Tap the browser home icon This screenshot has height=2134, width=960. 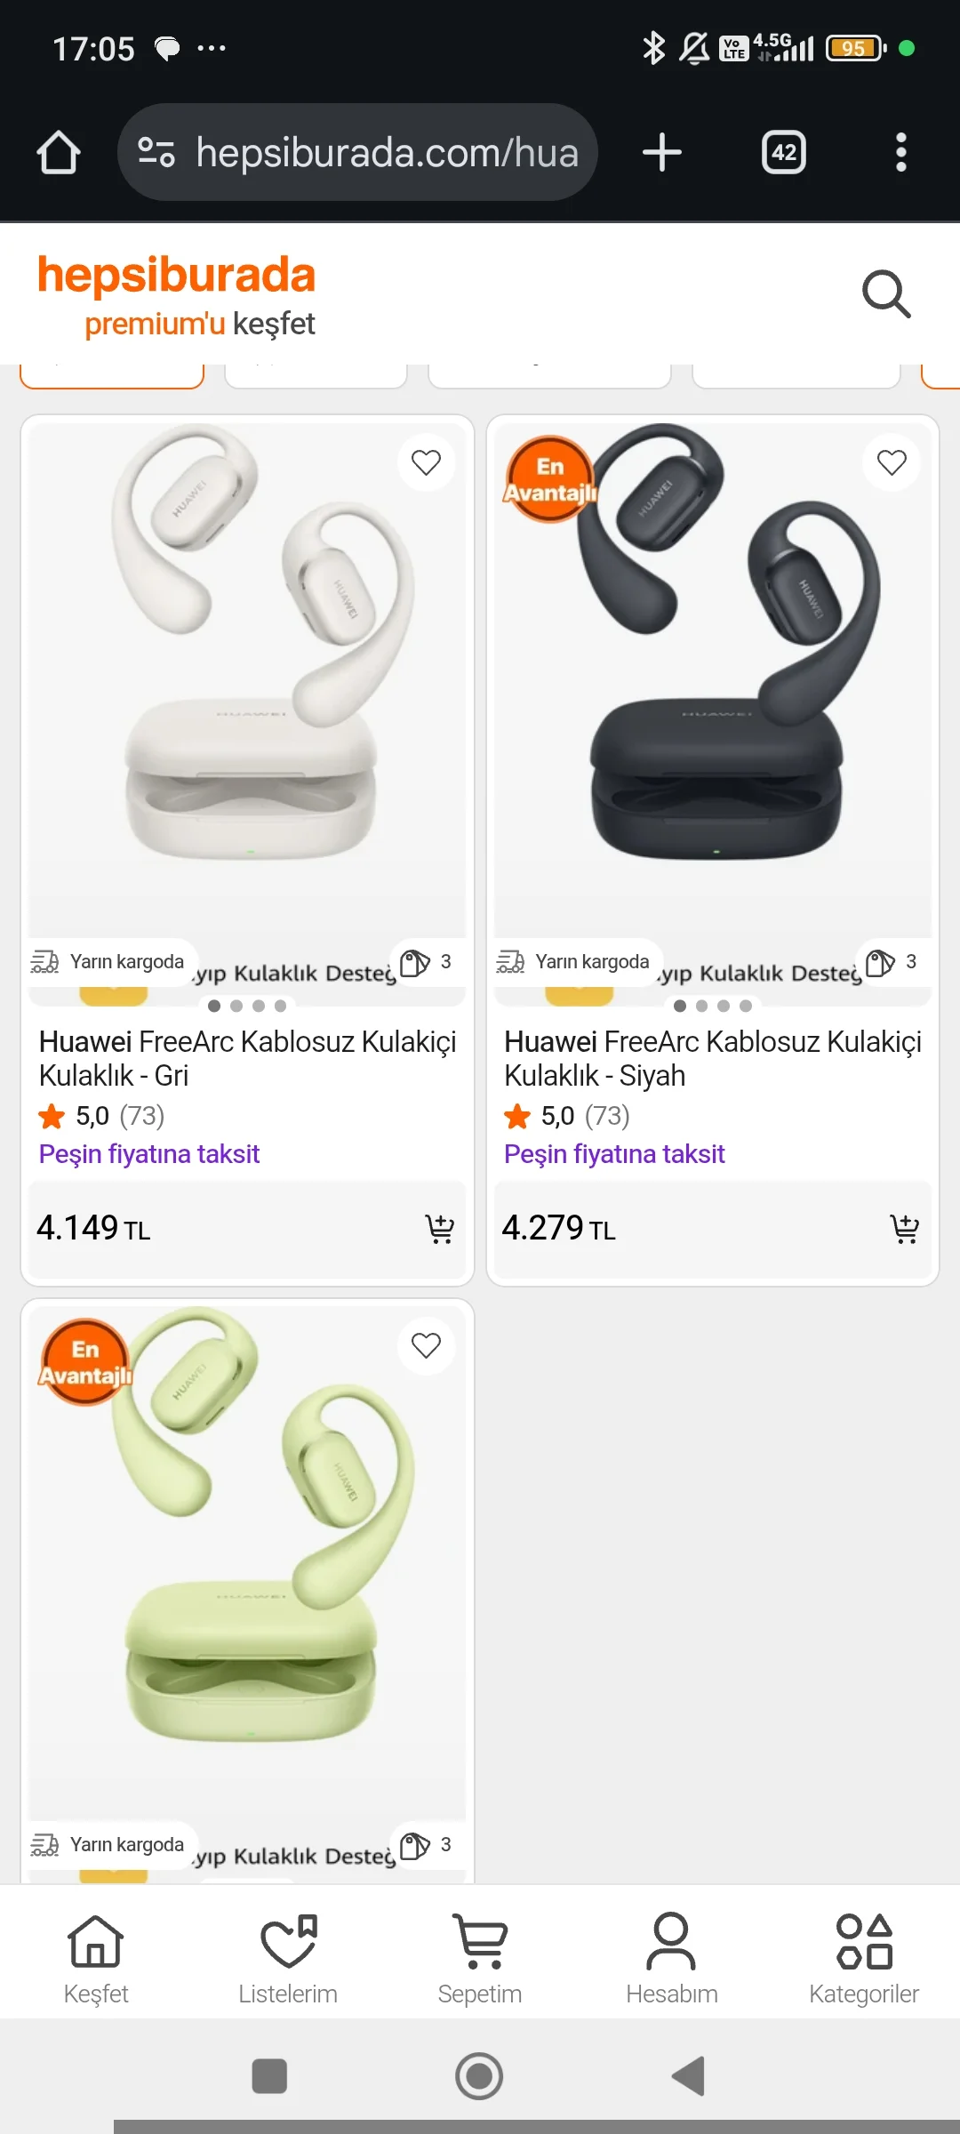59,152
